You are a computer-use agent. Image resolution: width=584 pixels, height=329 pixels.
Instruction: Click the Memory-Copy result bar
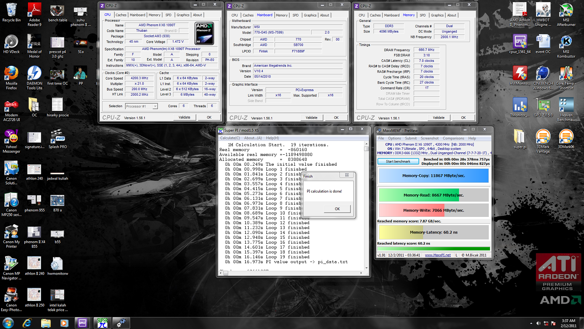433,175
